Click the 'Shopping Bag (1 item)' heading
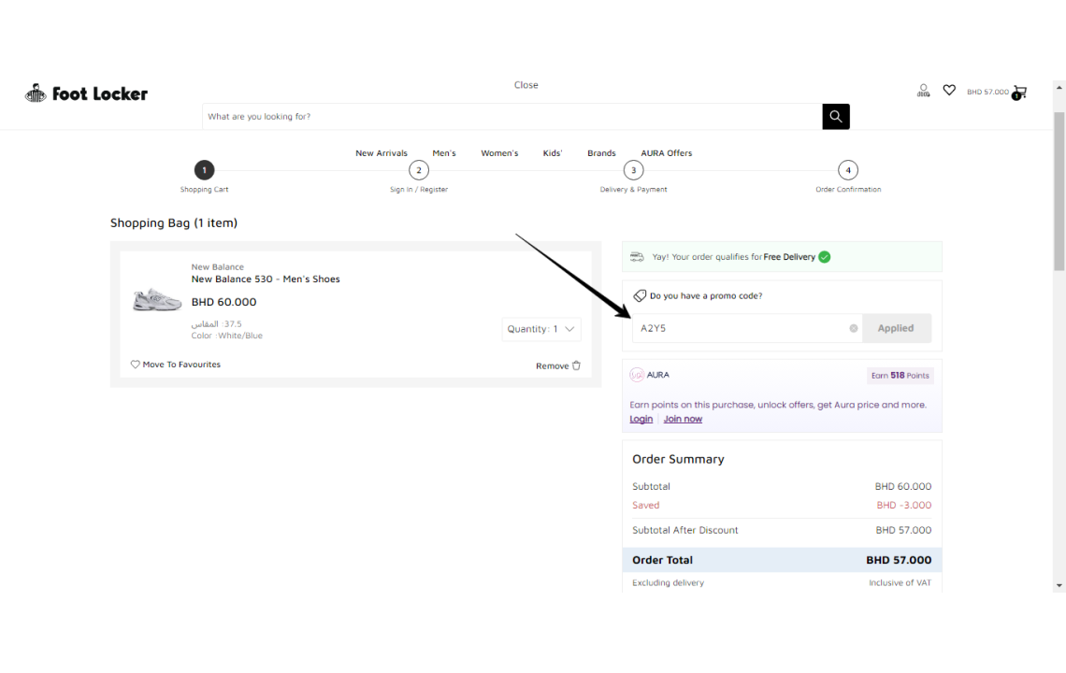Viewport: 1066px width, 673px height. tap(174, 223)
